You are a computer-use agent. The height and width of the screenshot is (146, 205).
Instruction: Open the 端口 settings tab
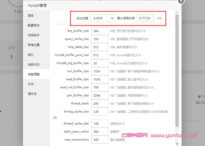[x=31, y=55]
